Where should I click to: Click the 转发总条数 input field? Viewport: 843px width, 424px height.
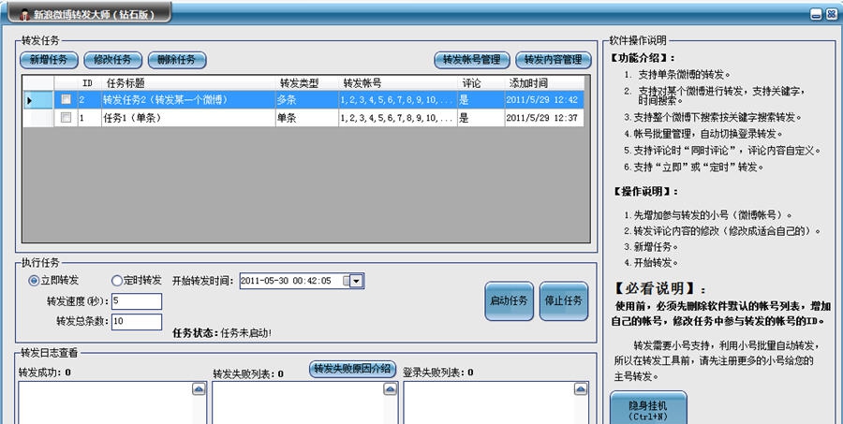137,322
